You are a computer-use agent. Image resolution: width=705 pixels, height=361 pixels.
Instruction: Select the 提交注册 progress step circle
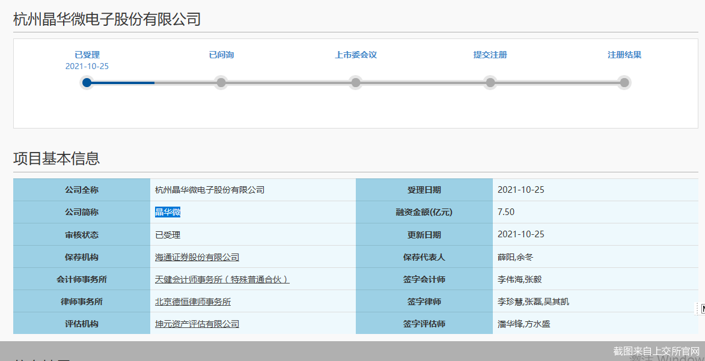click(x=490, y=83)
